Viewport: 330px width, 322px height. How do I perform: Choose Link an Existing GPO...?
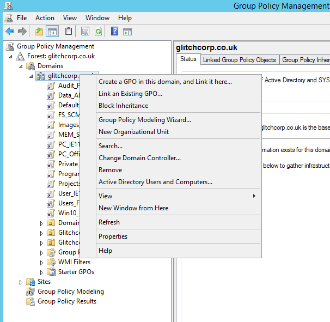pos(130,94)
